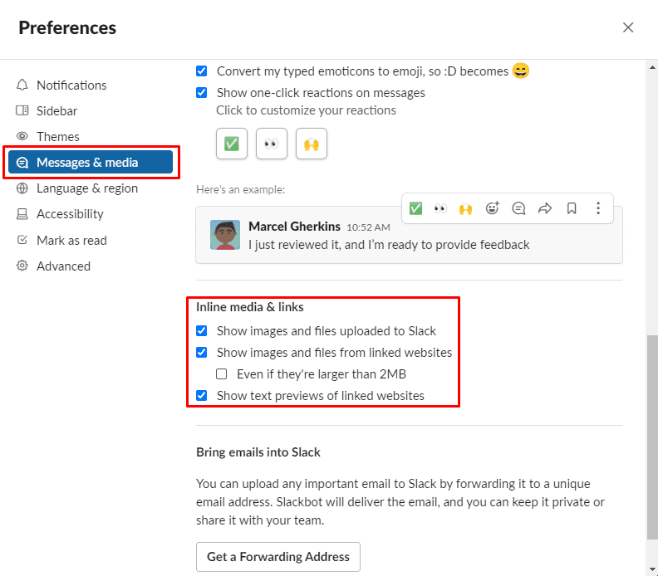Disable Show images and files uploaded to Slack
This screenshot has width=658, height=576.
point(202,330)
